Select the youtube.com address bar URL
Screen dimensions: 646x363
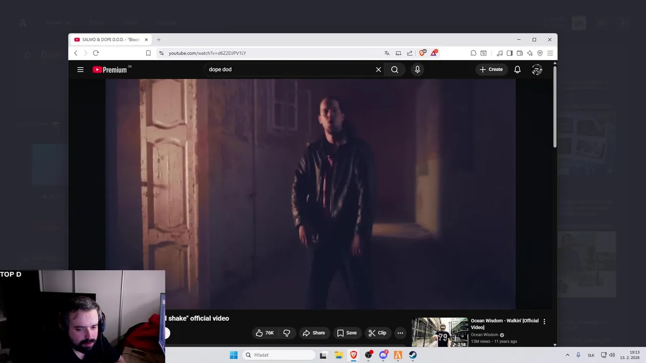[207, 53]
